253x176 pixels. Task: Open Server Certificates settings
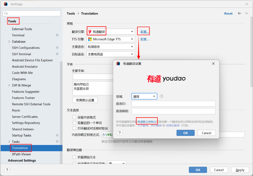point(25,117)
